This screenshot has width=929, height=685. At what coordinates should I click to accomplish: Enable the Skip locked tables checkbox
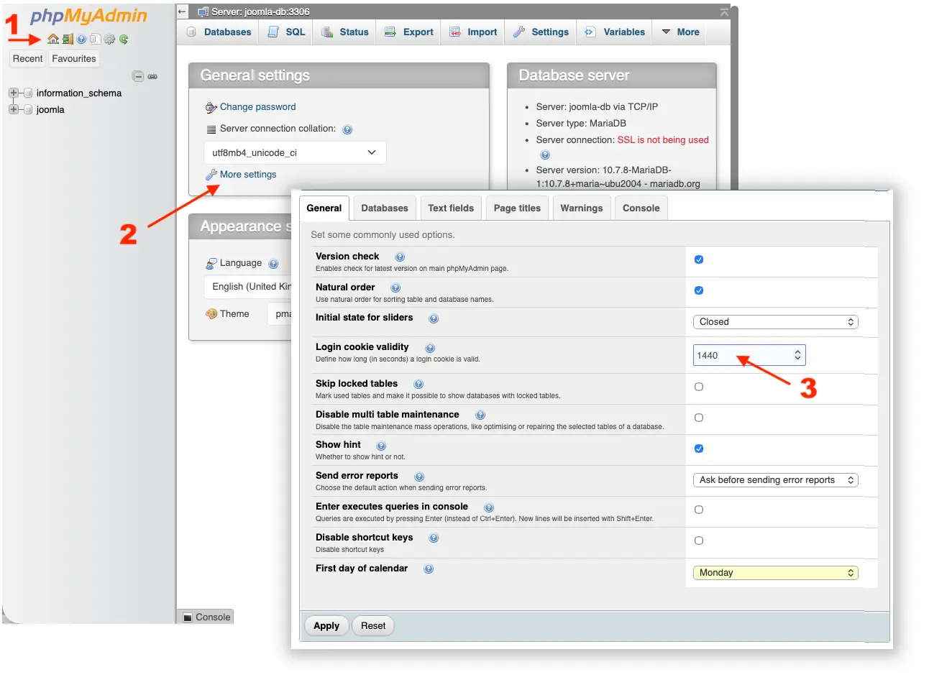pyautogui.click(x=699, y=387)
